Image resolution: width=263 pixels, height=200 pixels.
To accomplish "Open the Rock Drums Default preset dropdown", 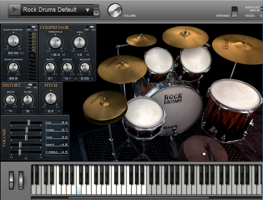I will [87, 10].
